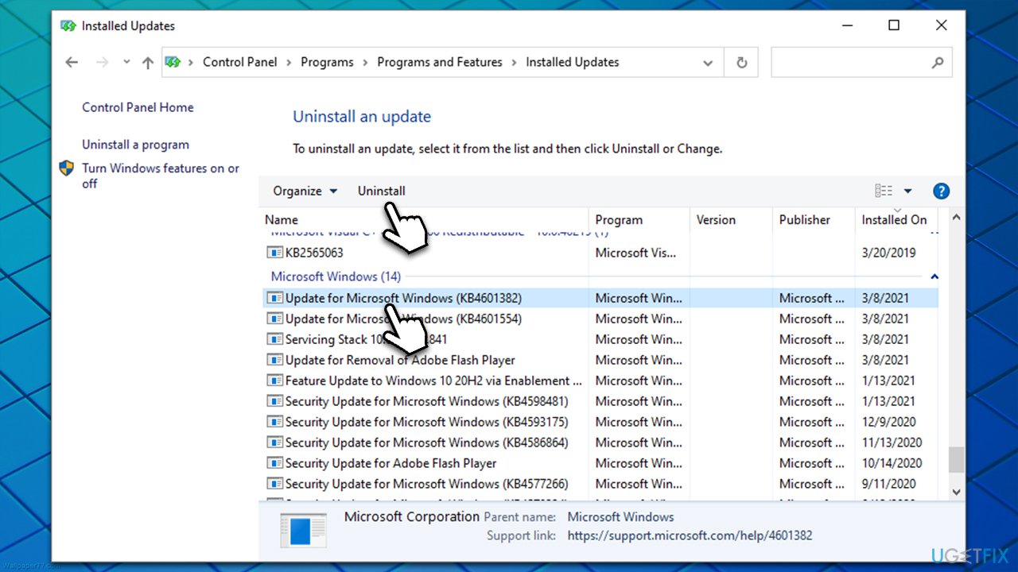Open the view options dropdown arrow

click(x=906, y=191)
